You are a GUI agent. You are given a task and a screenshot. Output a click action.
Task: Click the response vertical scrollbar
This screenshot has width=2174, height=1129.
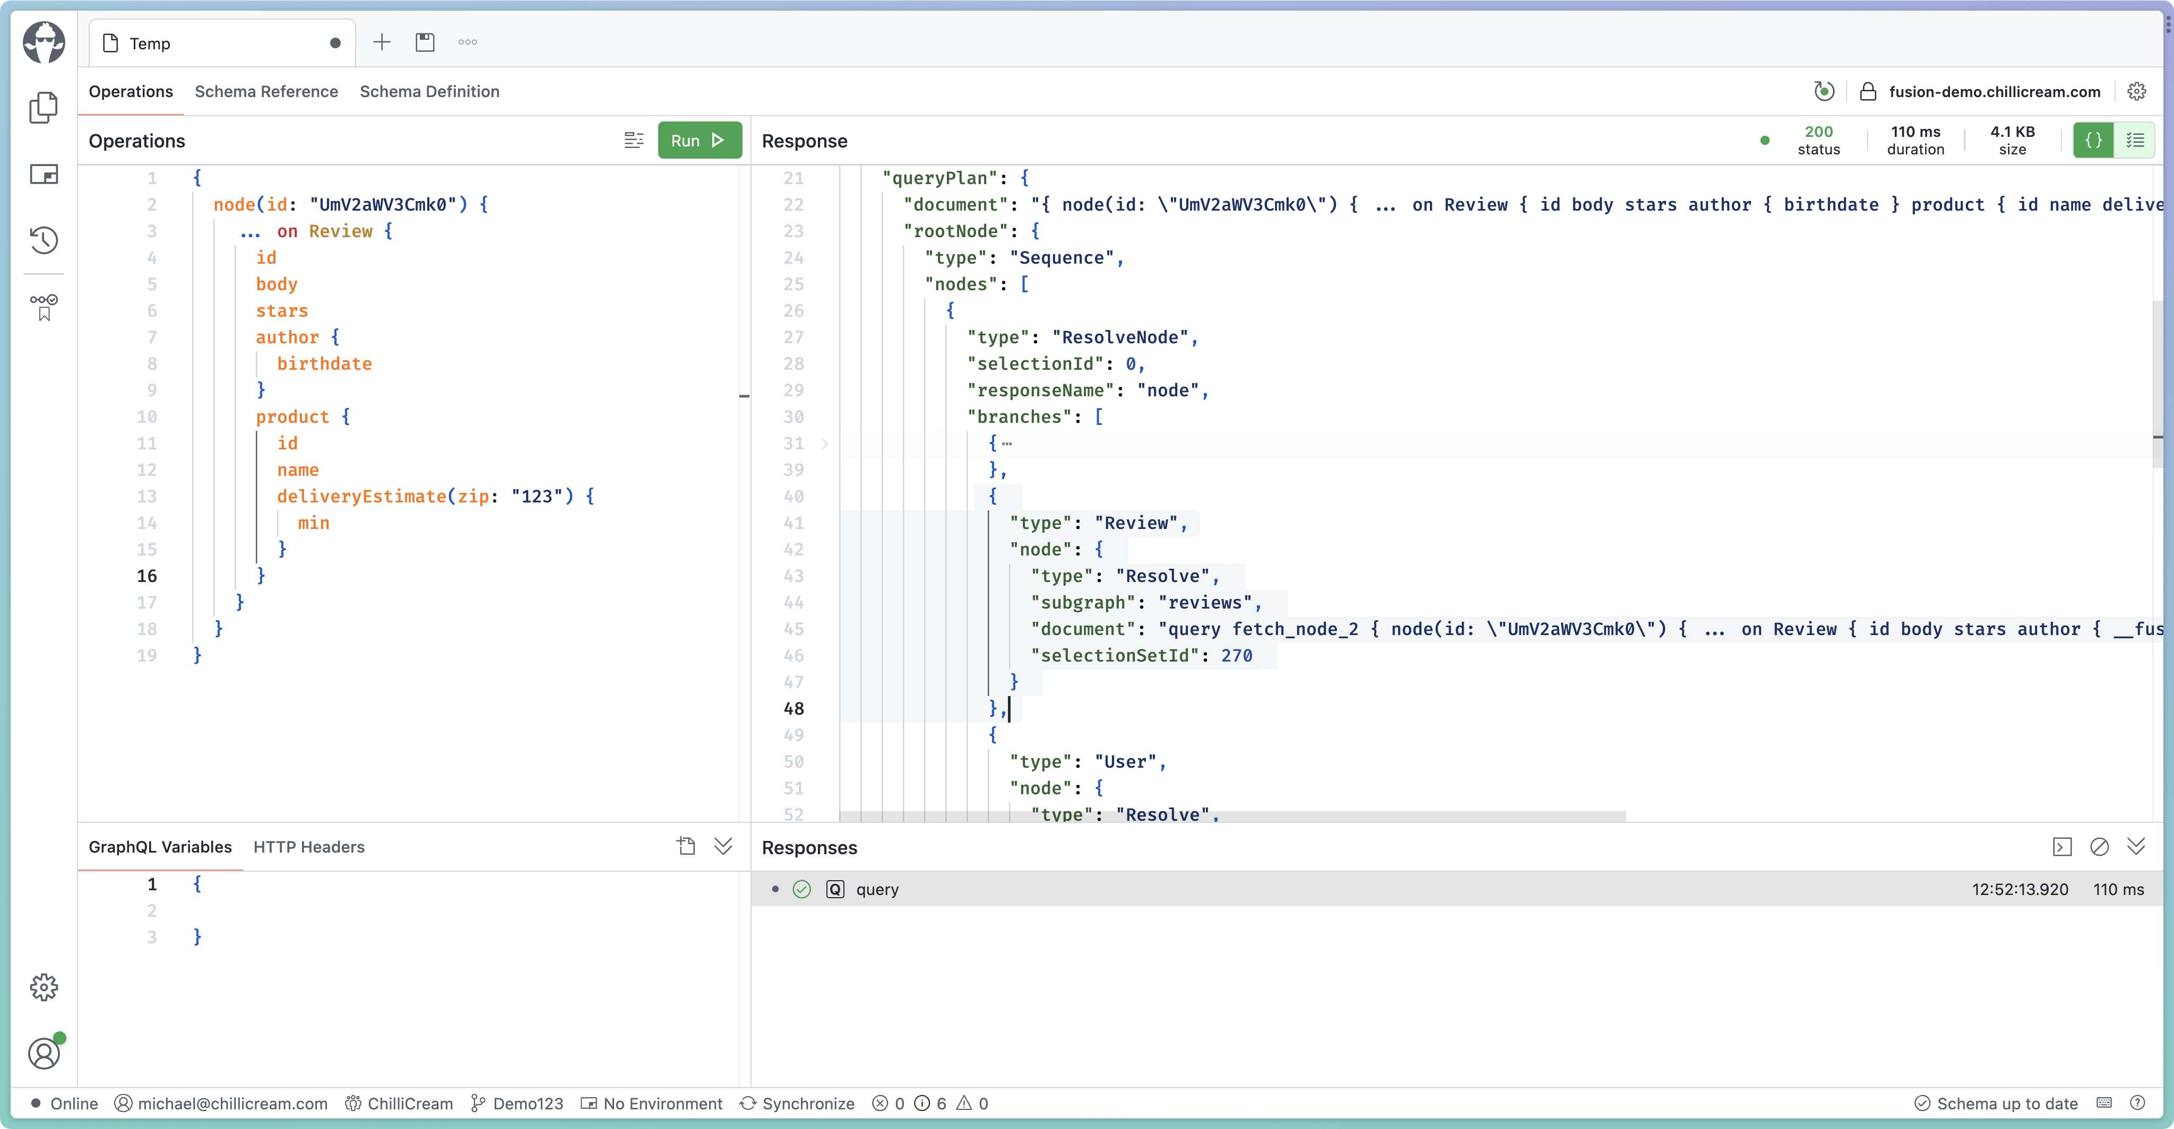(2157, 384)
